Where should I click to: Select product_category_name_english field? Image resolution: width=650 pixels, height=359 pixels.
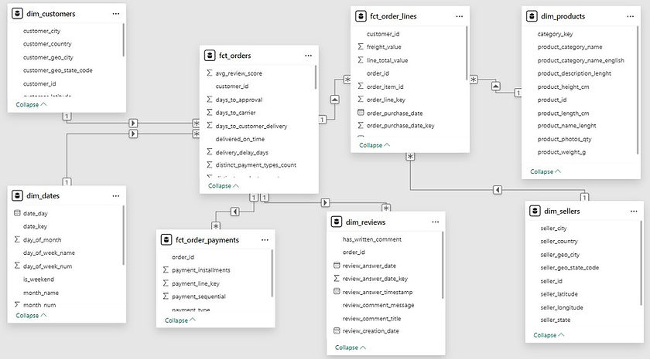[x=581, y=60]
